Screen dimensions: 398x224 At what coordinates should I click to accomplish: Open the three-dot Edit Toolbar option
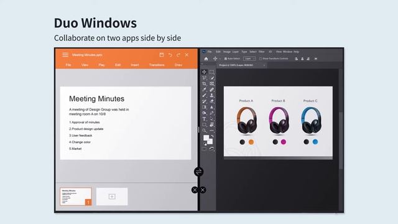pos(211,131)
